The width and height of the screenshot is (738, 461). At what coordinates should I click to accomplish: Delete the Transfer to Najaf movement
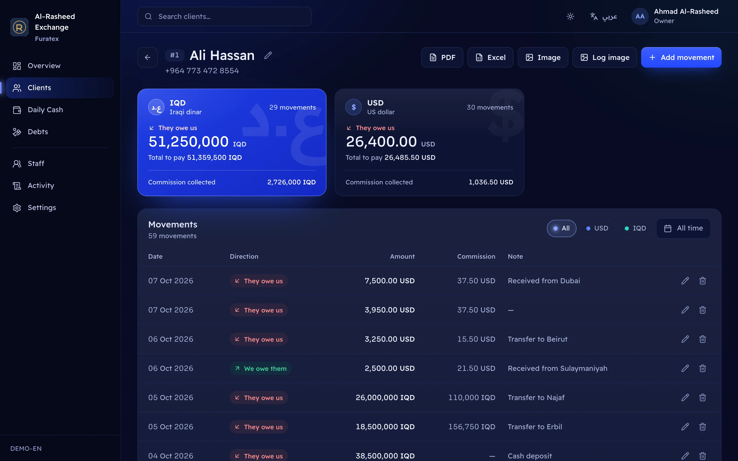(x=703, y=397)
